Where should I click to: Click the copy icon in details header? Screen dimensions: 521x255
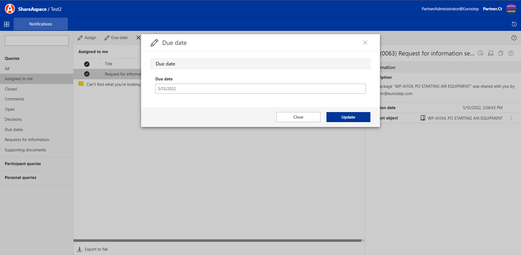pyautogui.click(x=501, y=53)
